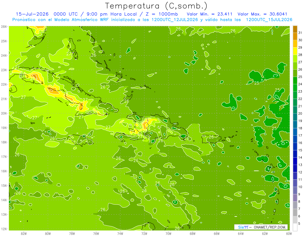Screen dimensions: 307x237
Task: Click the '72W' longitude axis label
Action: pyautogui.click(x=144, y=233)
